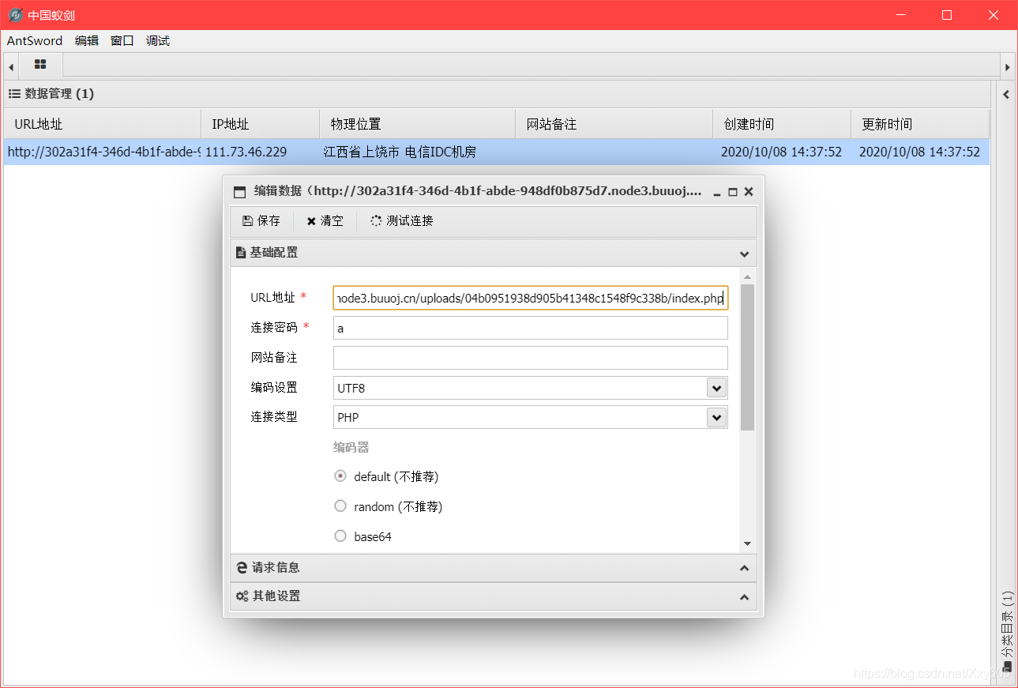1018x688 pixels.
Task: Click the 数据管理 (1) panel title
Action: 59,93
